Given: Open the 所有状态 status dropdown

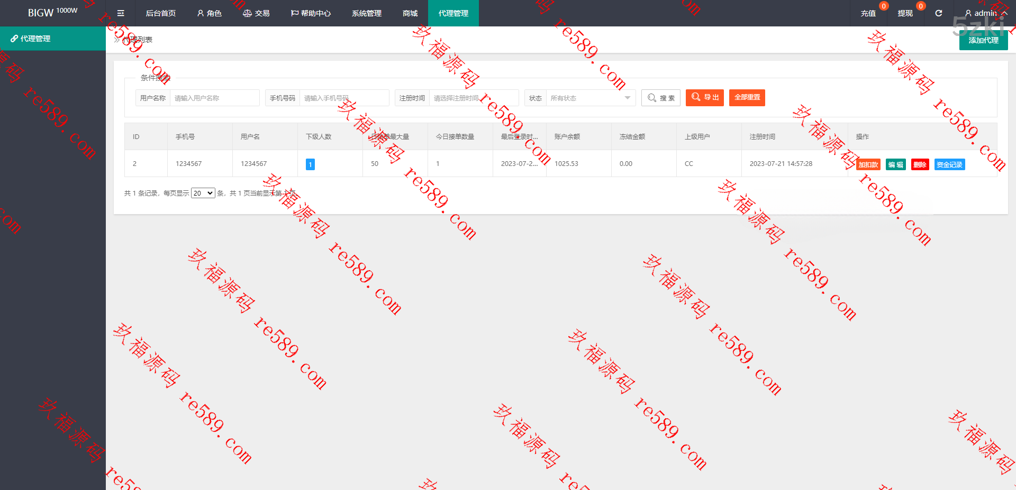Looking at the screenshot, I should point(590,98).
